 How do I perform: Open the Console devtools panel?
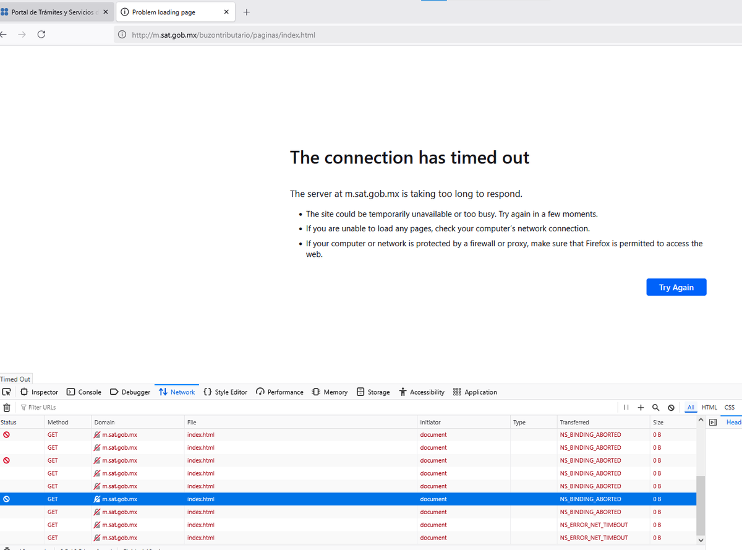point(83,392)
